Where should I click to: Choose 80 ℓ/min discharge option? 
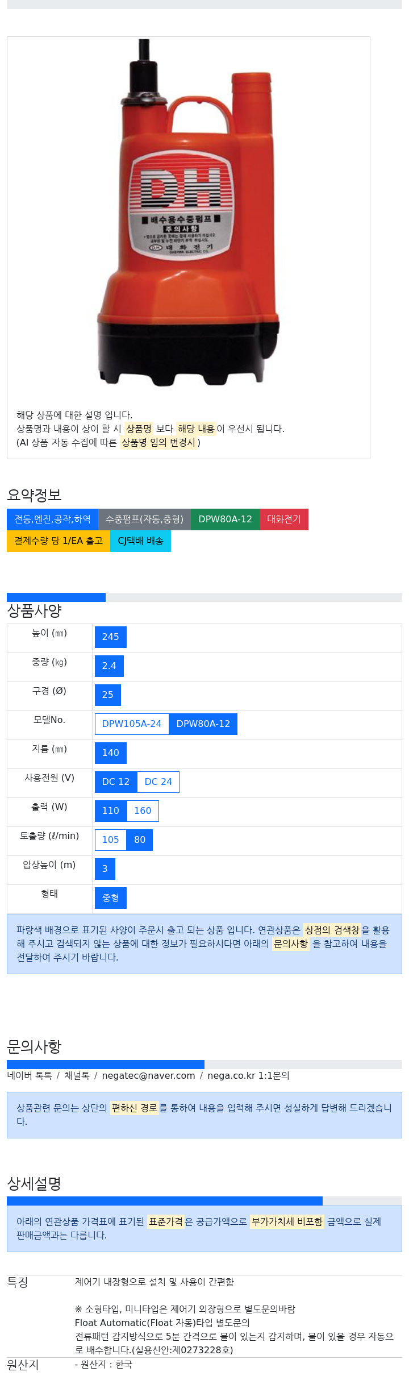pyautogui.click(x=139, y=840)
